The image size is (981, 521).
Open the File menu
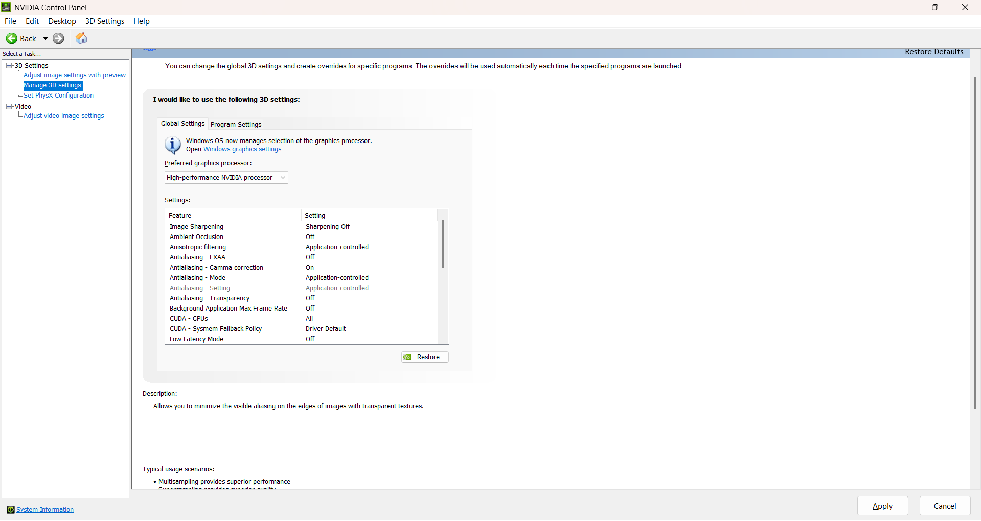tap(10, 21)
